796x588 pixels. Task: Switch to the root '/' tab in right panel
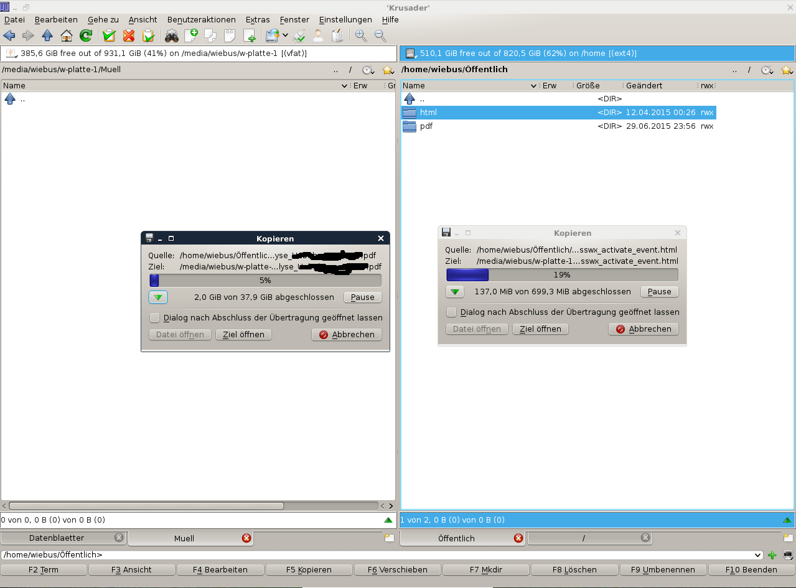(589, 538)
